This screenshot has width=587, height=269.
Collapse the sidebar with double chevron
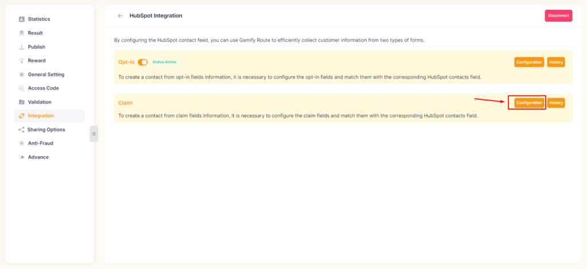pyautogui.click(x=94, y=134)
